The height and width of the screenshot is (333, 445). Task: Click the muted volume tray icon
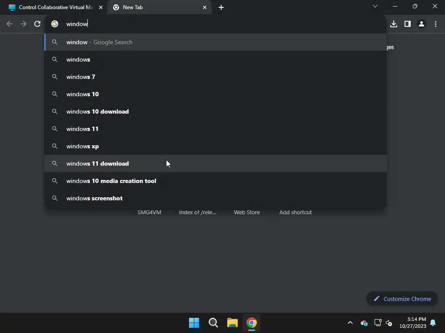coord(389,323)
